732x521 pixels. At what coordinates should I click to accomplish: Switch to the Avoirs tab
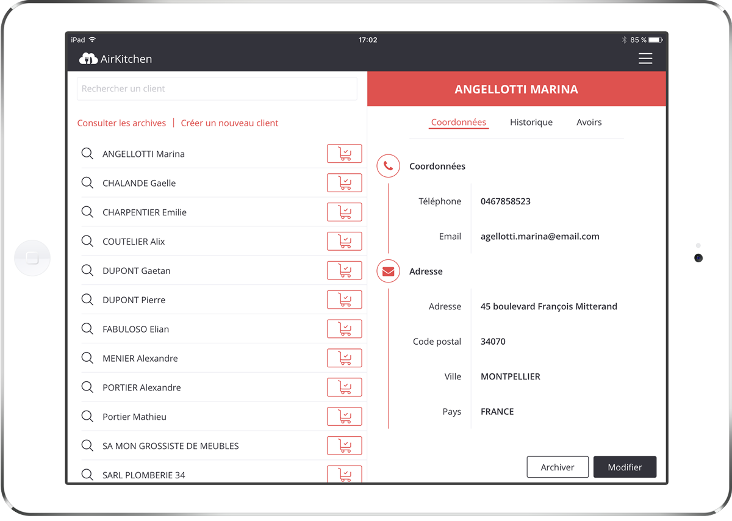(x=589, y=122)
